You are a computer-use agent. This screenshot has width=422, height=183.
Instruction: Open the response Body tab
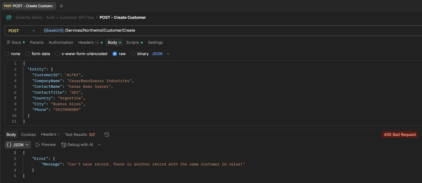pyautogui.click(x=11, y=135)
